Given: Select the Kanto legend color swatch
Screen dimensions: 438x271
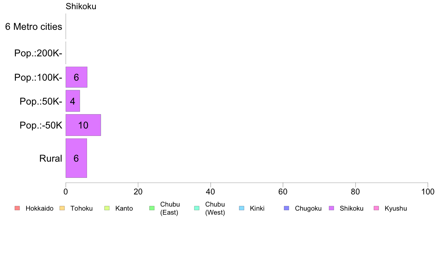Looking at the screenshot, I should click(x=107, y=208).
